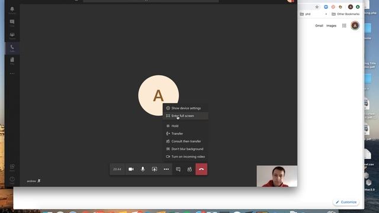Open Google account avatar on page
The width and height of the screenshot is (379, 213).
click(355, 25)
